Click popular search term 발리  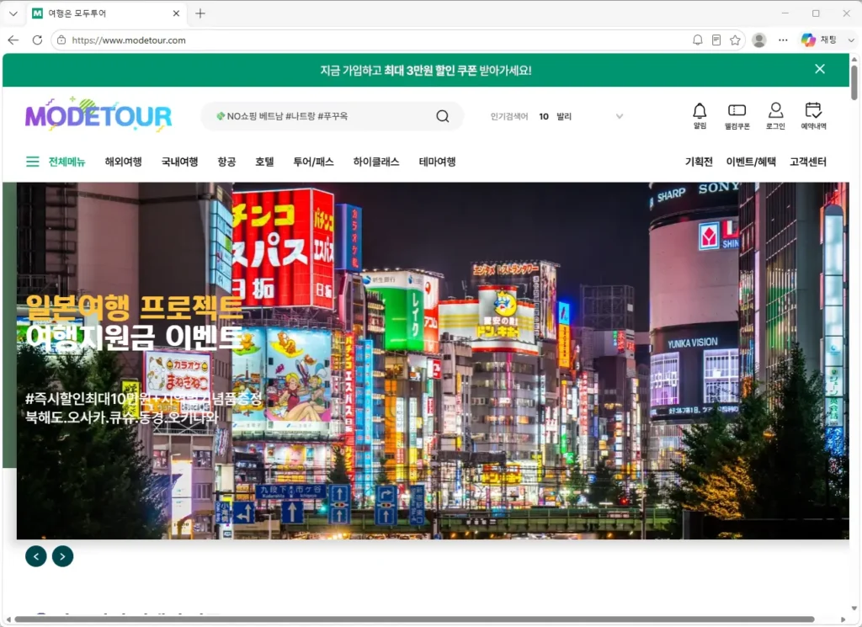click(564, 116)
